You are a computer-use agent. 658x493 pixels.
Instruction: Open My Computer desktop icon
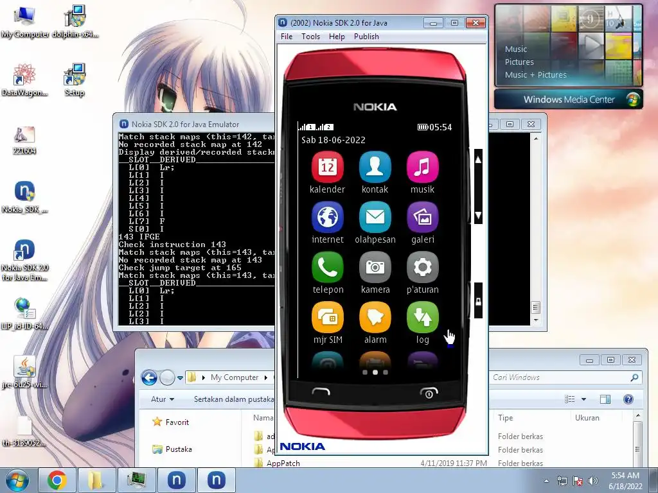pos(24,22)
